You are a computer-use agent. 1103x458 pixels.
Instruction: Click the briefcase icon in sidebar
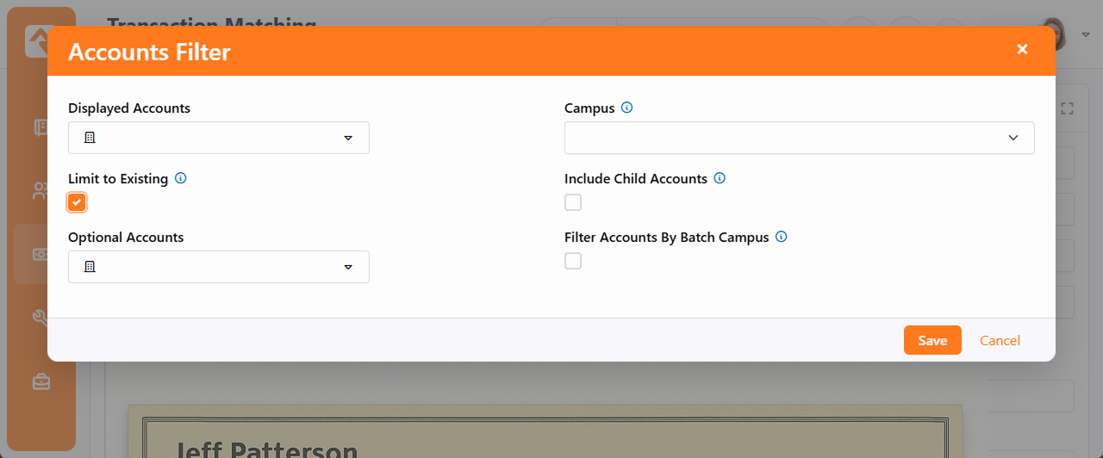[41, 381]
